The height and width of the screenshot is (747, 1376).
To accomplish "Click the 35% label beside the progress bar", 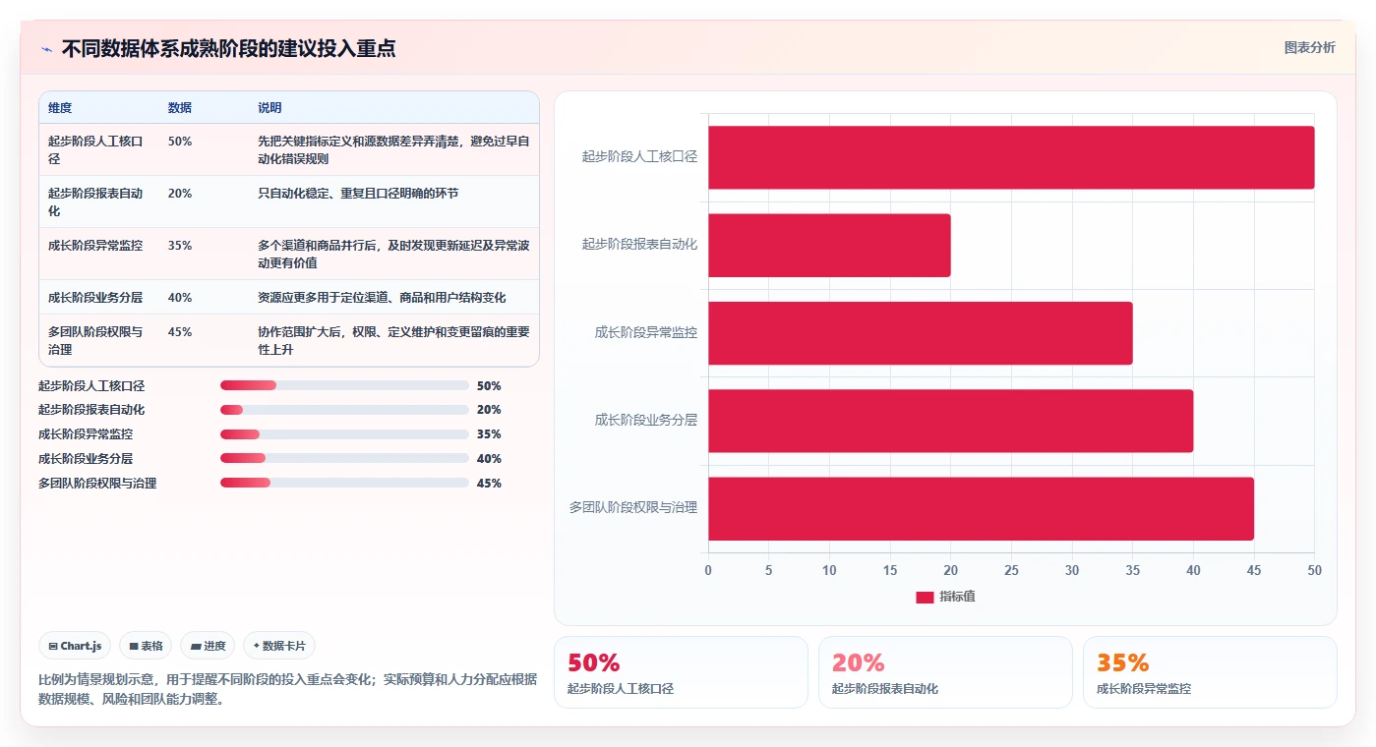I will click(x=489, y=434).
